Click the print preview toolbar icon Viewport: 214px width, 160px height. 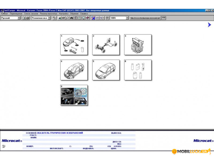tap(24, 18)
